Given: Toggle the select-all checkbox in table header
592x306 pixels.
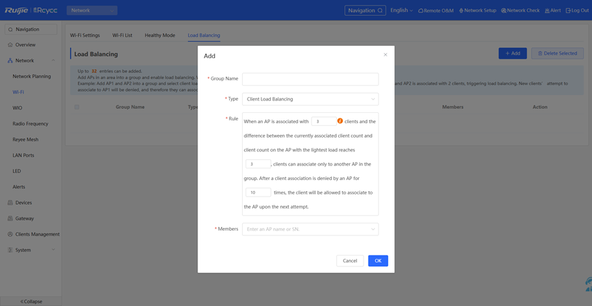Looking at the screenshot, I should pos(77,107).
